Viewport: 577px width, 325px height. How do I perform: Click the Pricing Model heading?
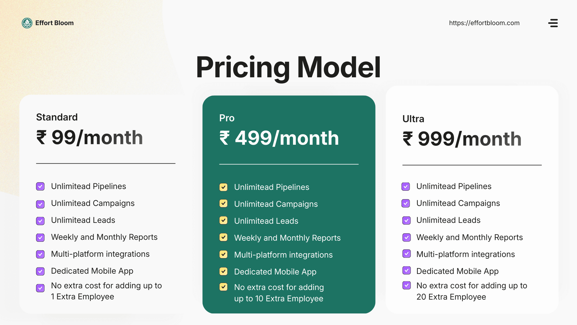tap(288, 67)
